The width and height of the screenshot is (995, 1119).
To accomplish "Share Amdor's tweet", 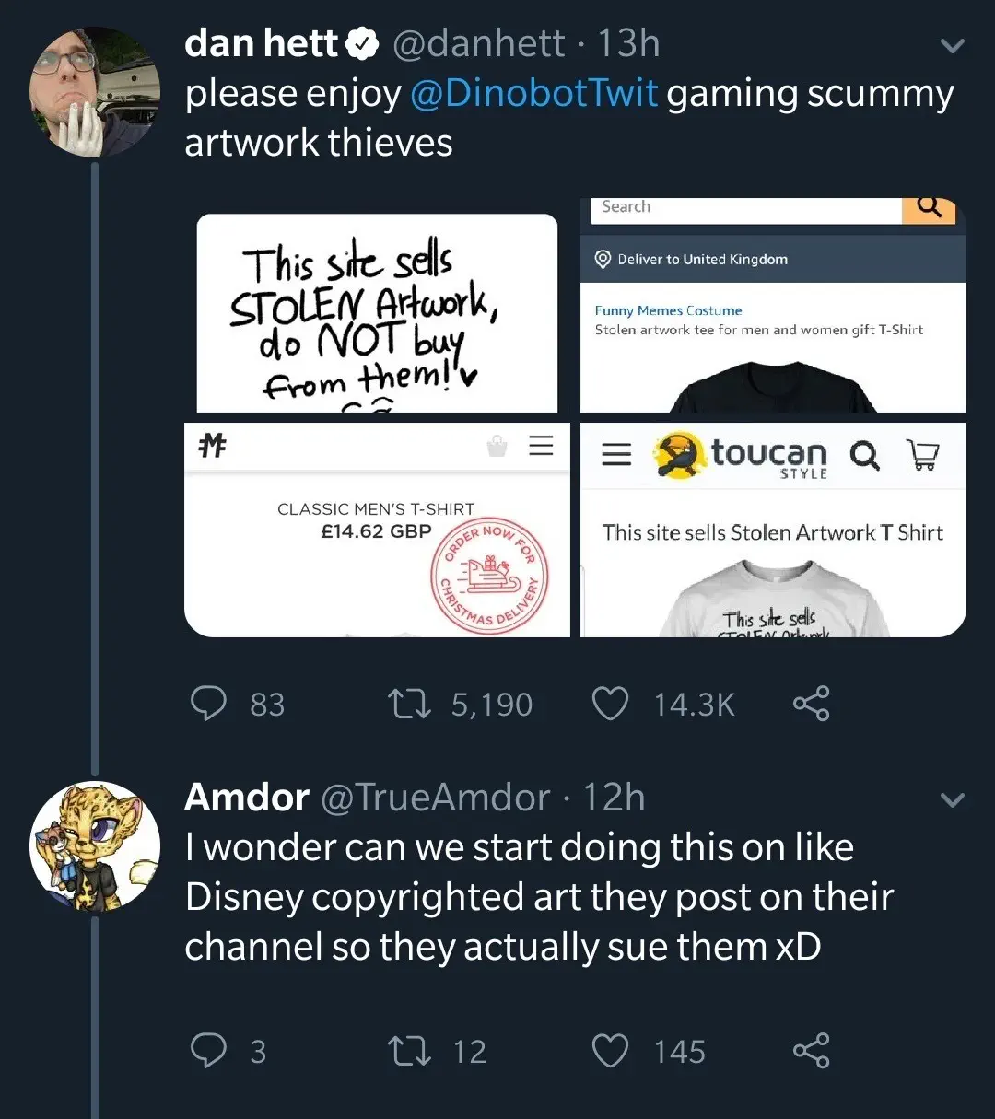I will coord(811,1051).
